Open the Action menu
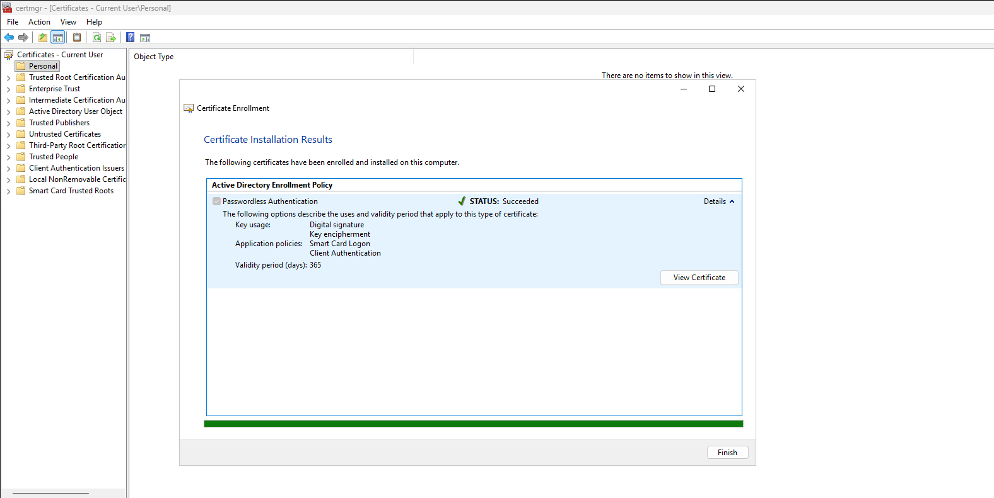The height and width of the screenshot is (498, 994). [39, 22]
